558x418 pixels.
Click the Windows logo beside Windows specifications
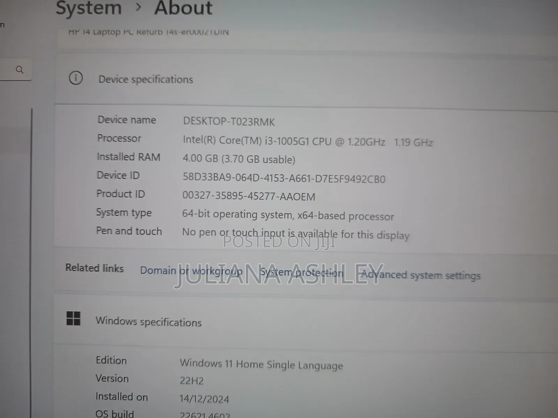(73, 318)
